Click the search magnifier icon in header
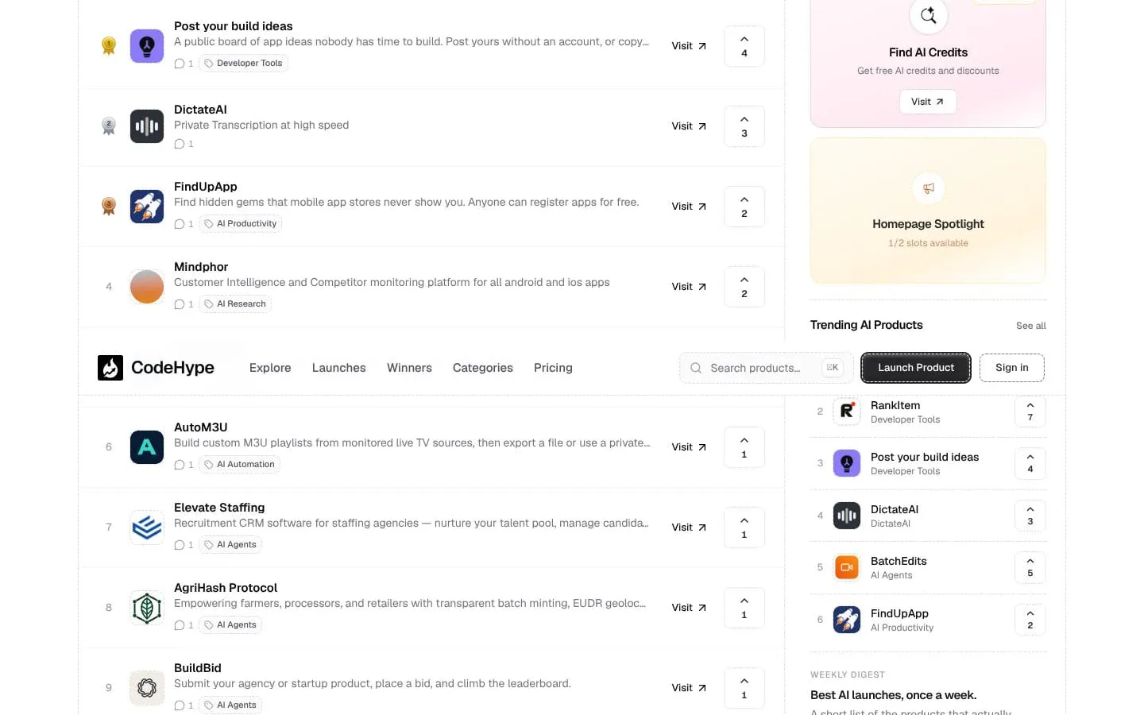The height and width of the screenshot is (715, 1144). click(x=696, y=368)
